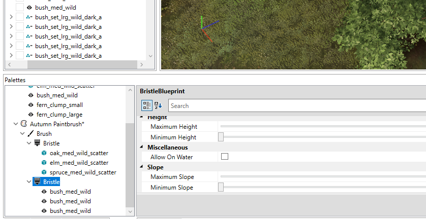Click the palette icon beside Autumn Paintbrush

(24, 124)
